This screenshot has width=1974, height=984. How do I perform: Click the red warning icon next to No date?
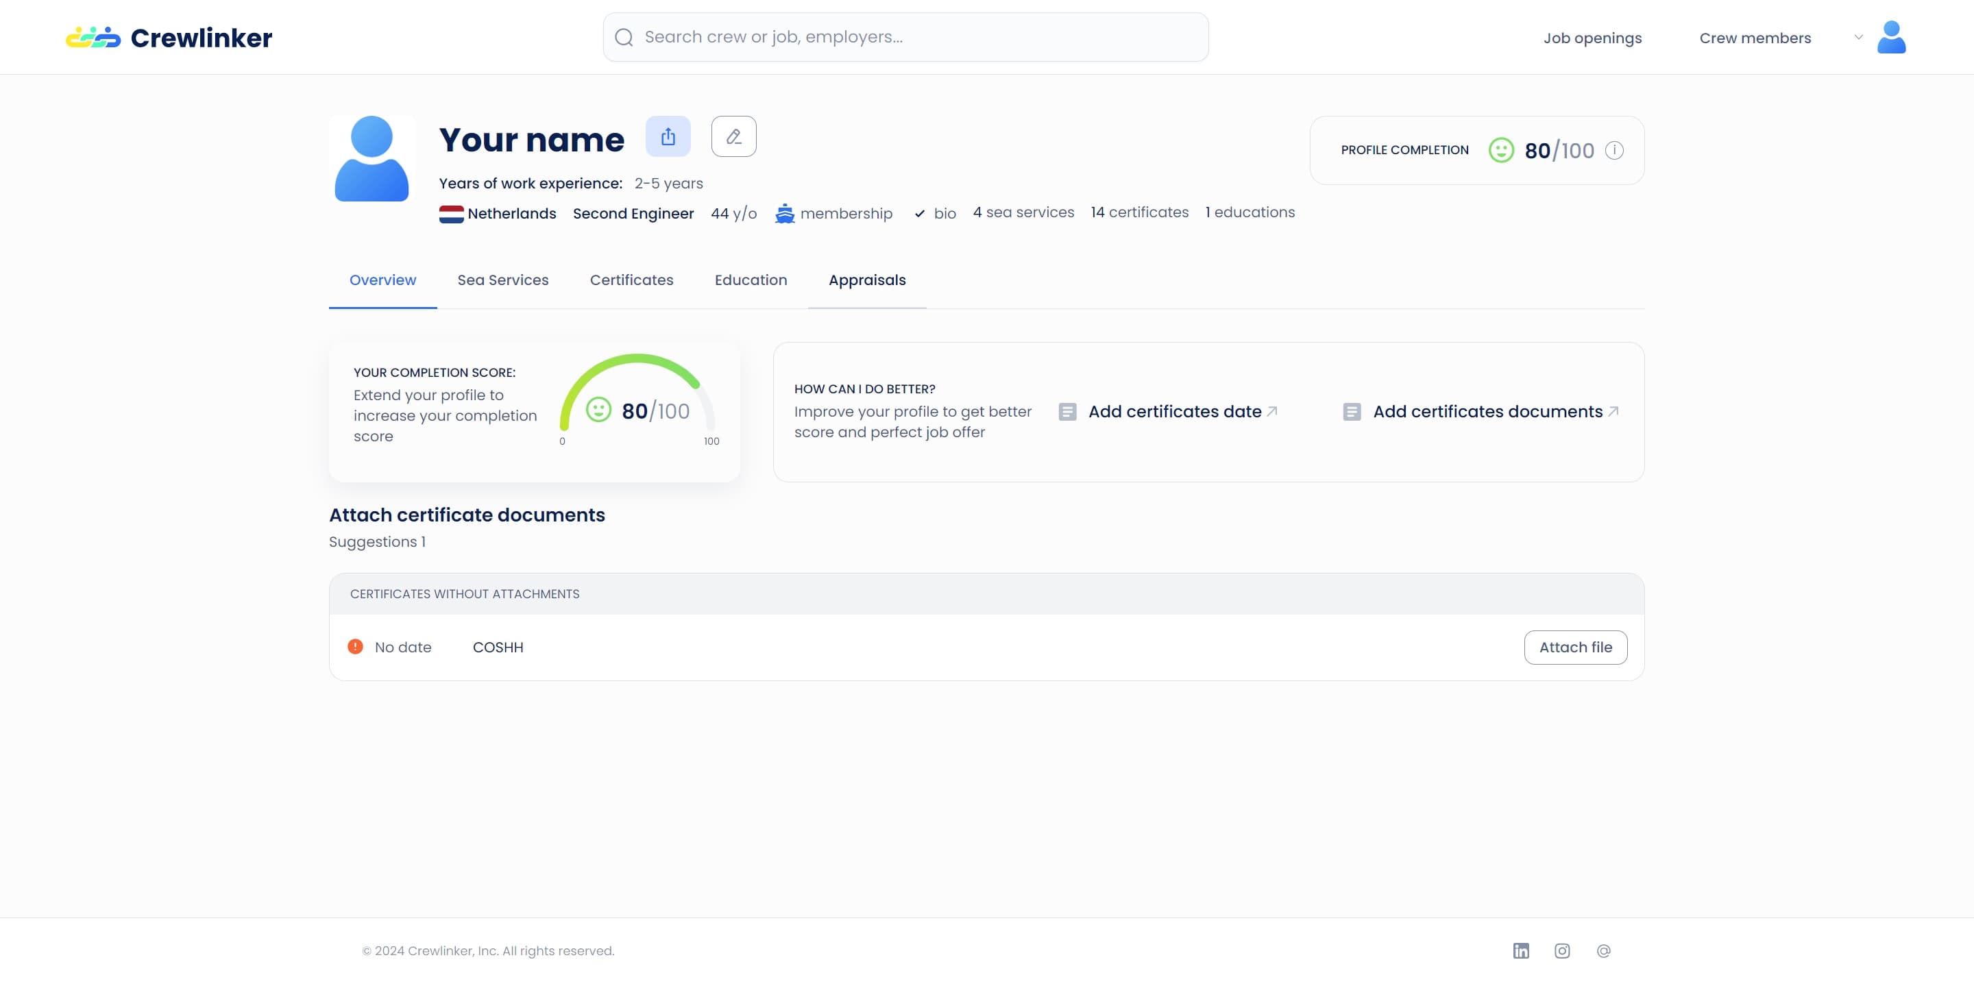point(355,647)
